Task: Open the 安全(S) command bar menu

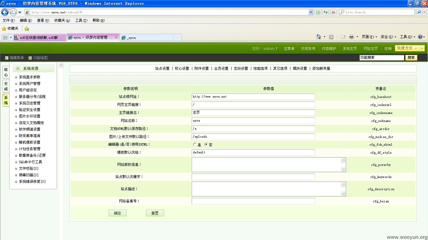Action: pos(388,37)
